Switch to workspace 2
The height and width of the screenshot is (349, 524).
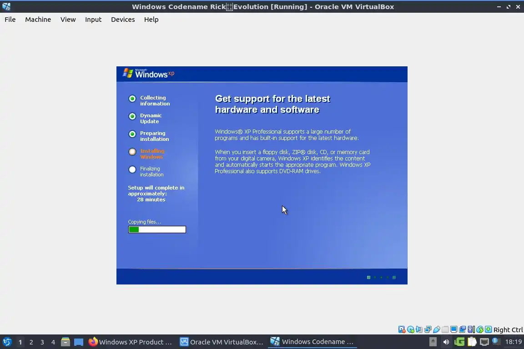pyautogui.click(x=31, y=342)
